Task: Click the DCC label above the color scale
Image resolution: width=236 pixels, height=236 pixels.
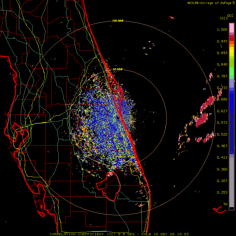Action: point(230,15)
